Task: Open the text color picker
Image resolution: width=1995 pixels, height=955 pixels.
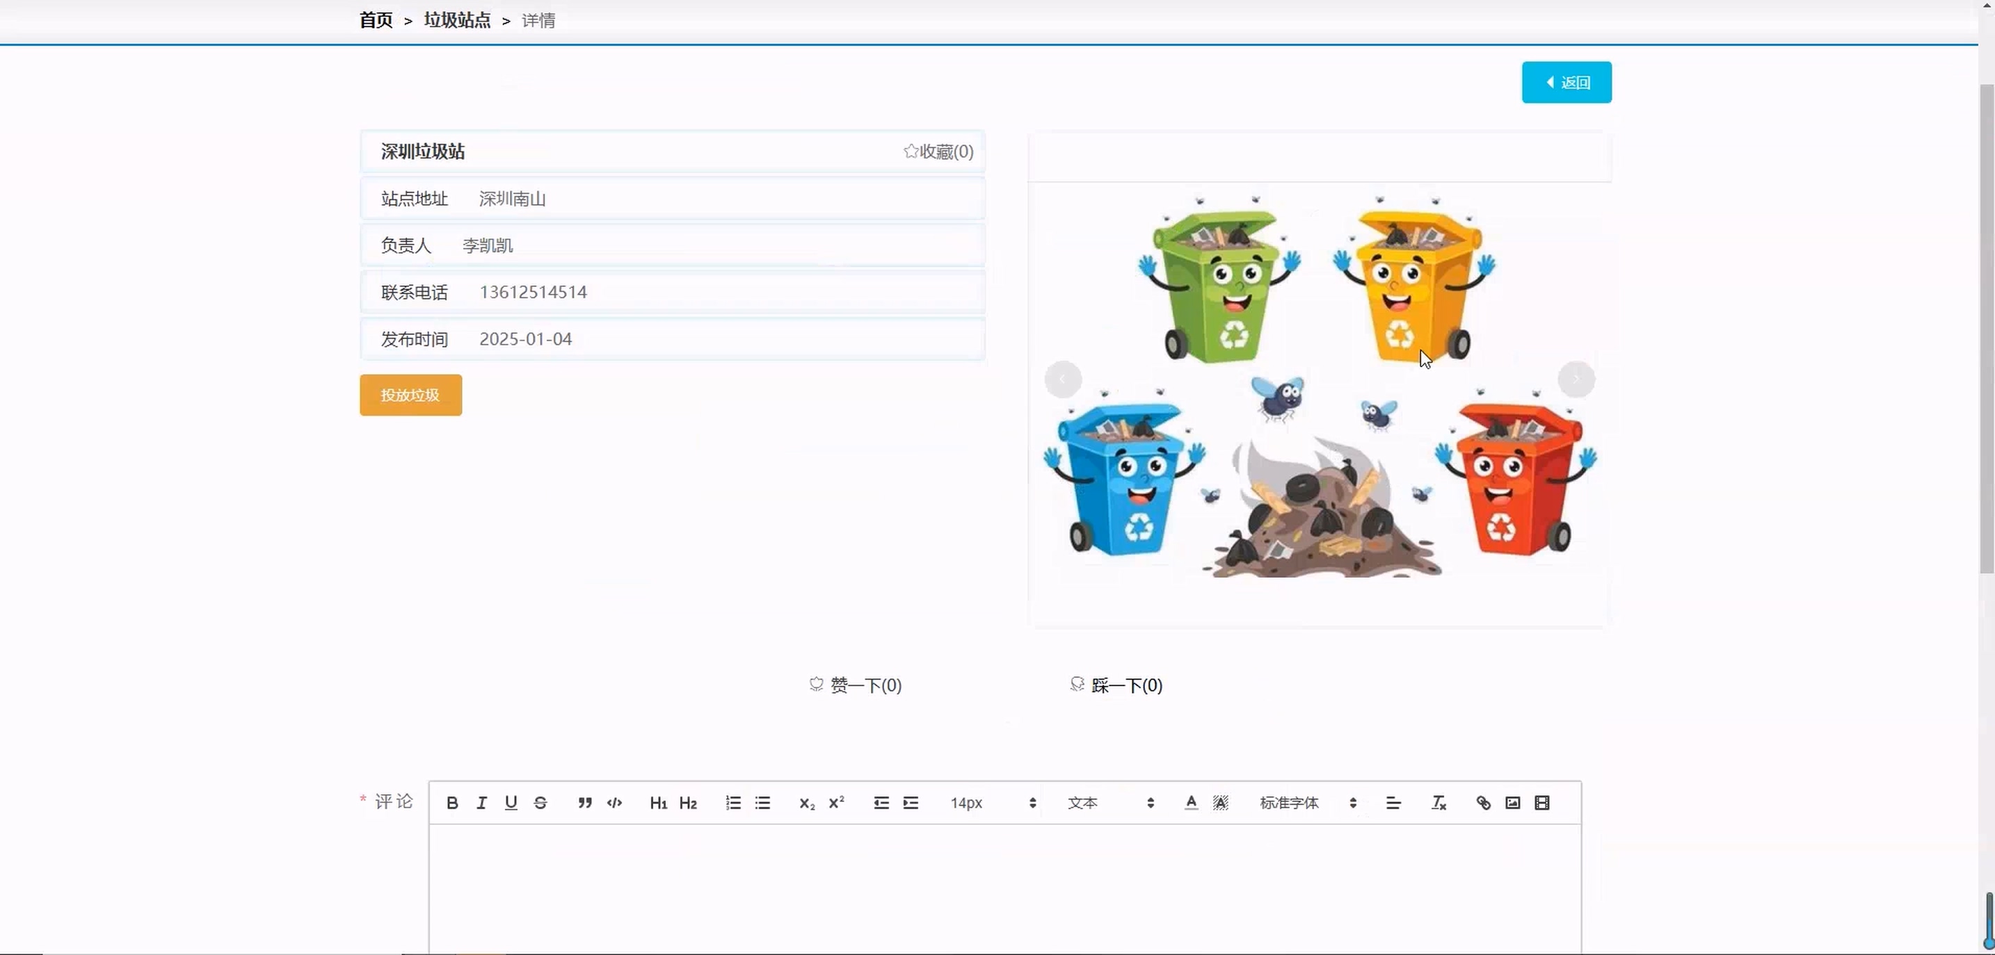Action: [1191, 803]
